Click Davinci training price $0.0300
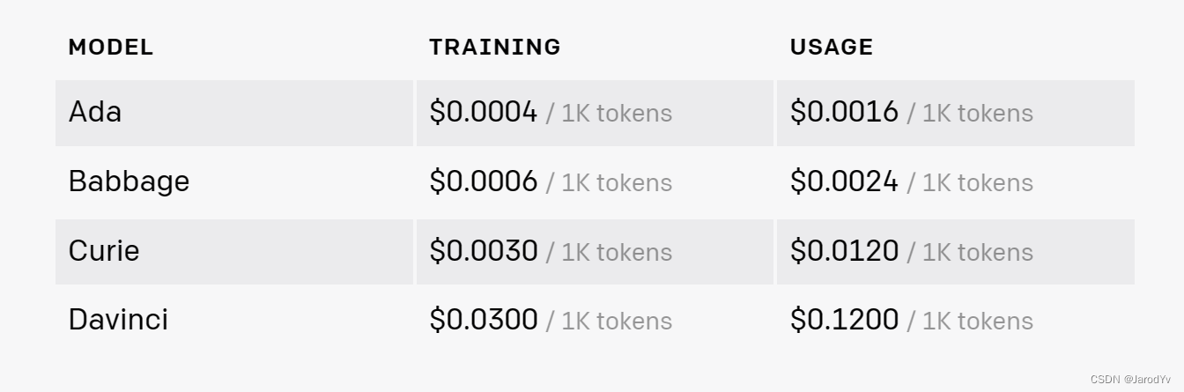 click(483, 320)
